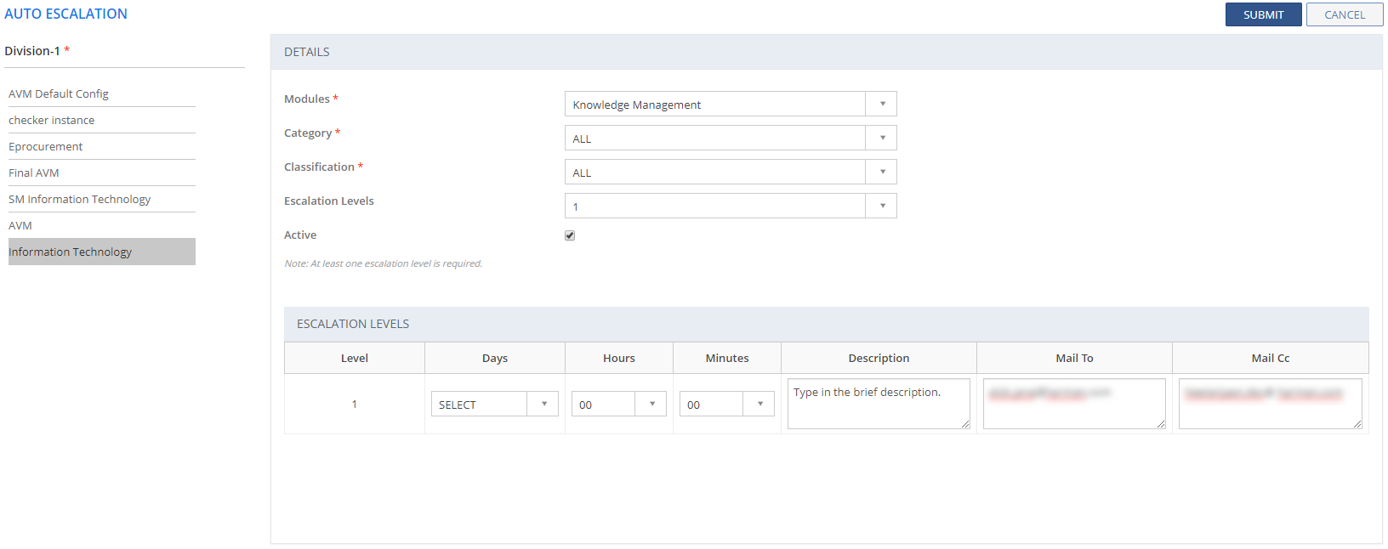Expand the Hours dropdown in level 1
1388x549 pixels.
[x=618, y=404]
